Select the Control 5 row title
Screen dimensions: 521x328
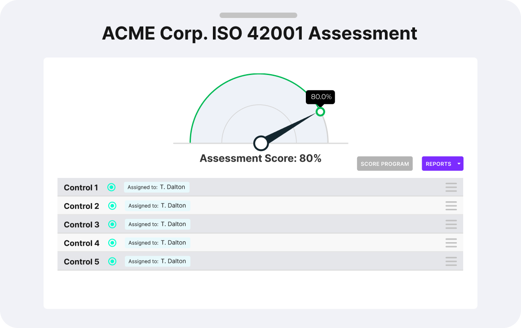click(x=81, y=262)
